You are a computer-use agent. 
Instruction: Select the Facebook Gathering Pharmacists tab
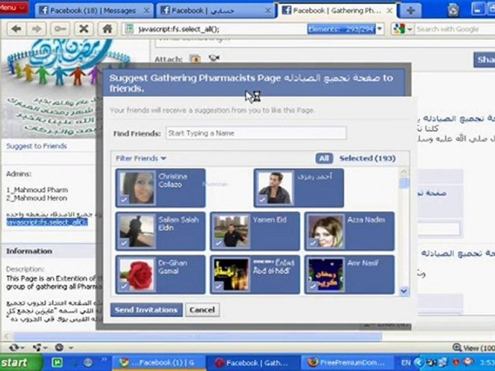coord(337,11)
